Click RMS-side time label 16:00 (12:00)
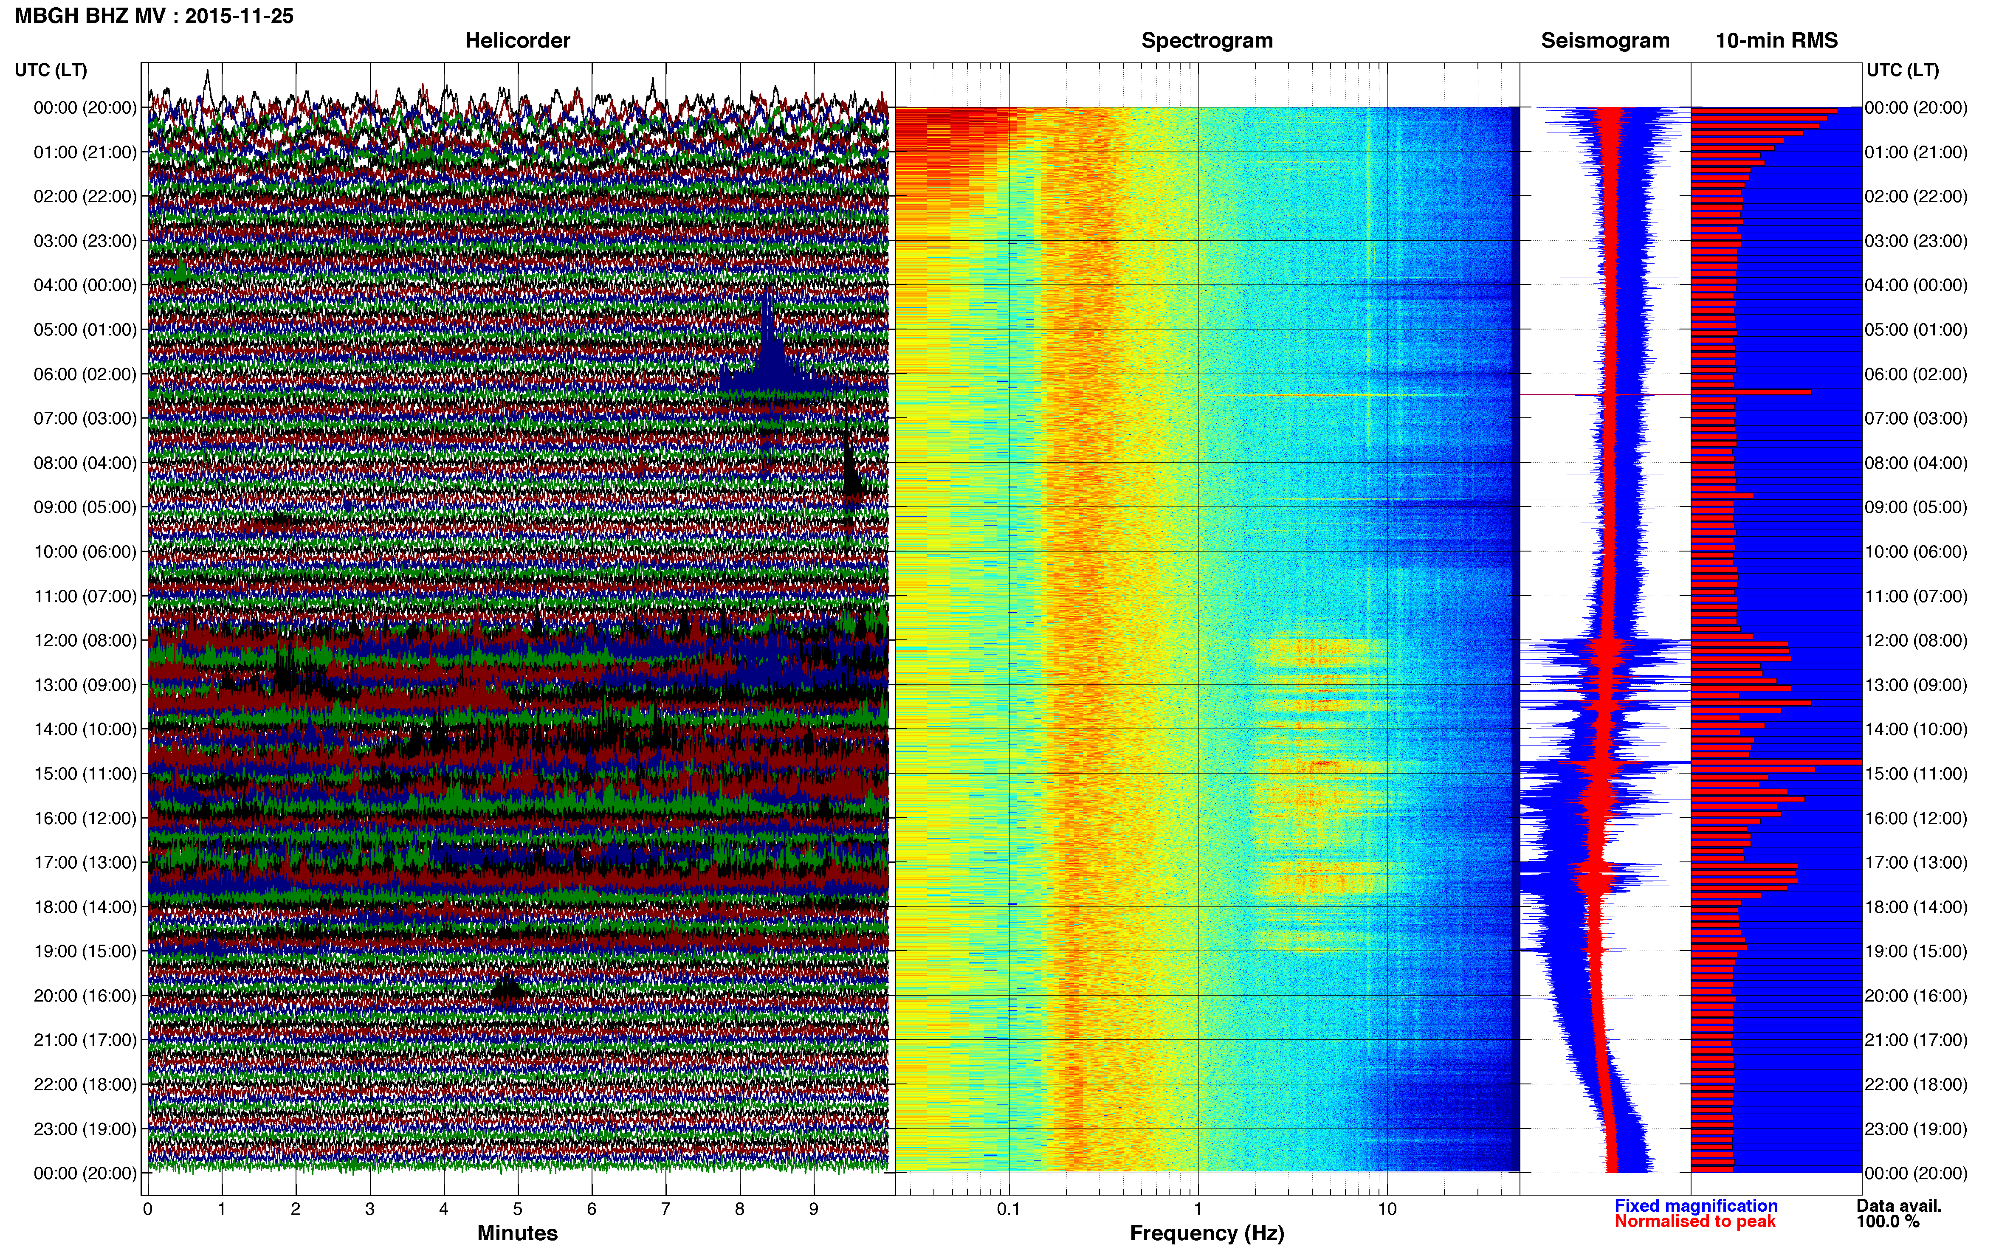The width and height of the screenshot is (2013, 1258). point(1916,819)
